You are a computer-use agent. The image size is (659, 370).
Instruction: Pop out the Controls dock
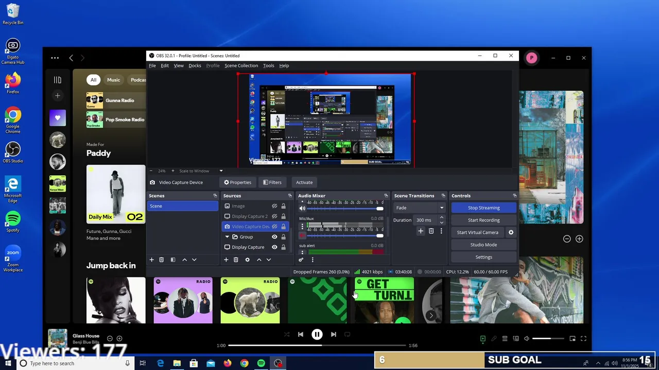click(515, 196)
